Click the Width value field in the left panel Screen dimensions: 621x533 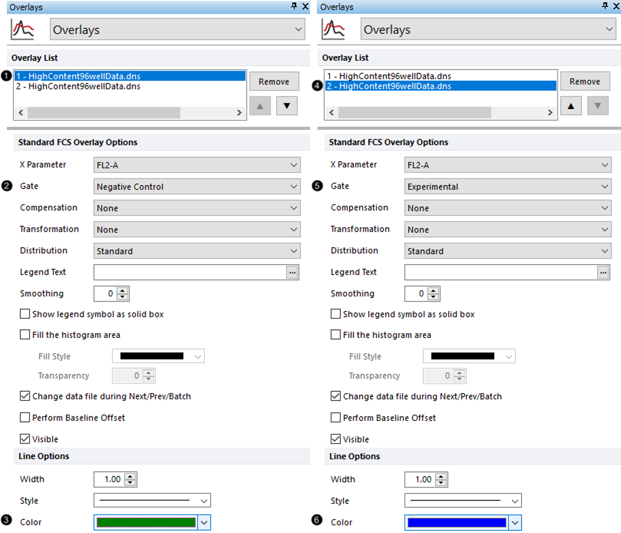[x=110, y=479]
